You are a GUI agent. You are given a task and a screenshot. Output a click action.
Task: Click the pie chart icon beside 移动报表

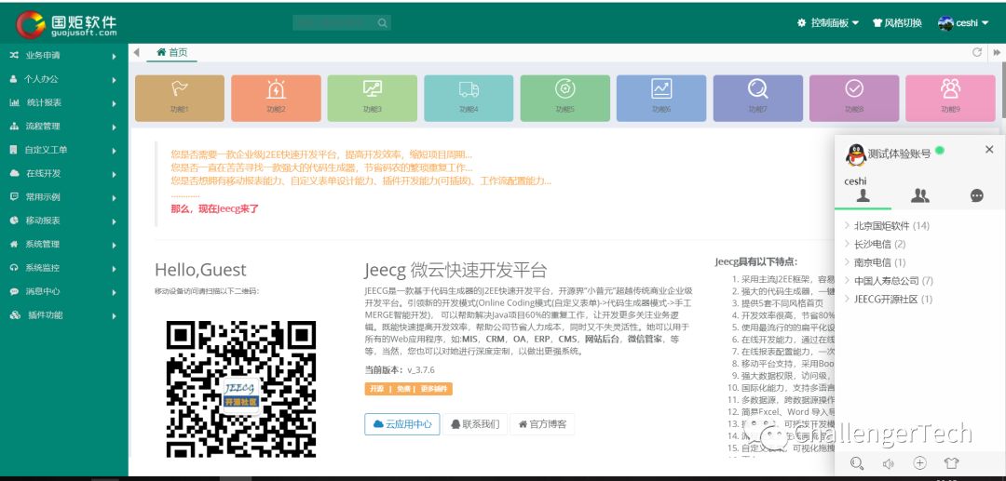pyautogui.click(x=14, y=220)
